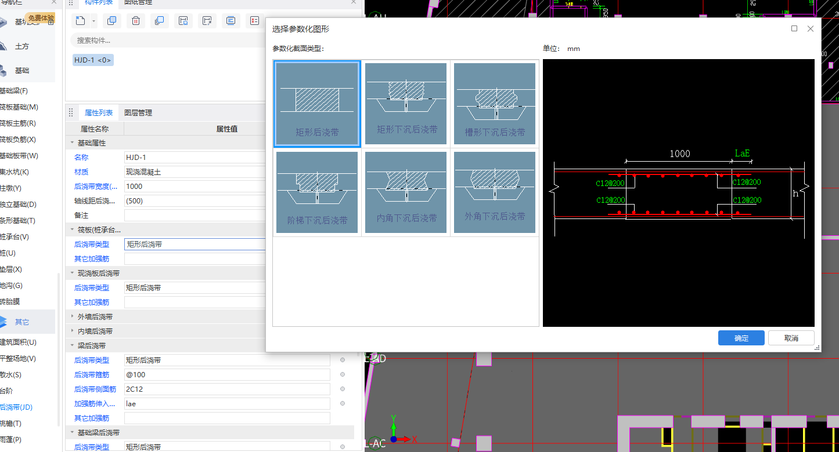Viewport: 839px width, 452px height.
Task: Confirm with the 确定 button
Action: 741,338
